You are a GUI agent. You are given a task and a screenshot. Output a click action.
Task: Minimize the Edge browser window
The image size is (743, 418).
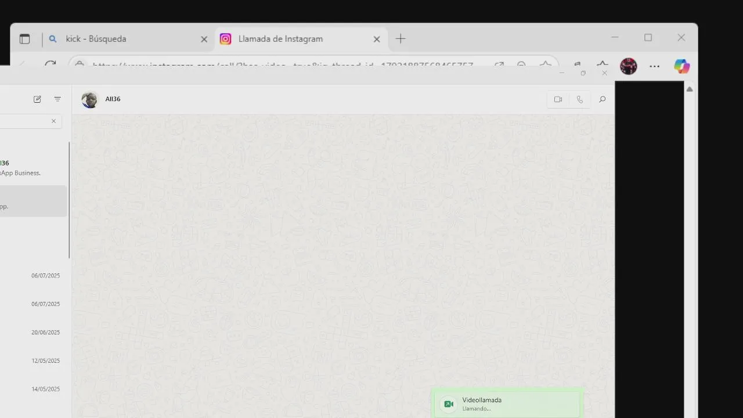pyautogui.click(x=615, y=38)
